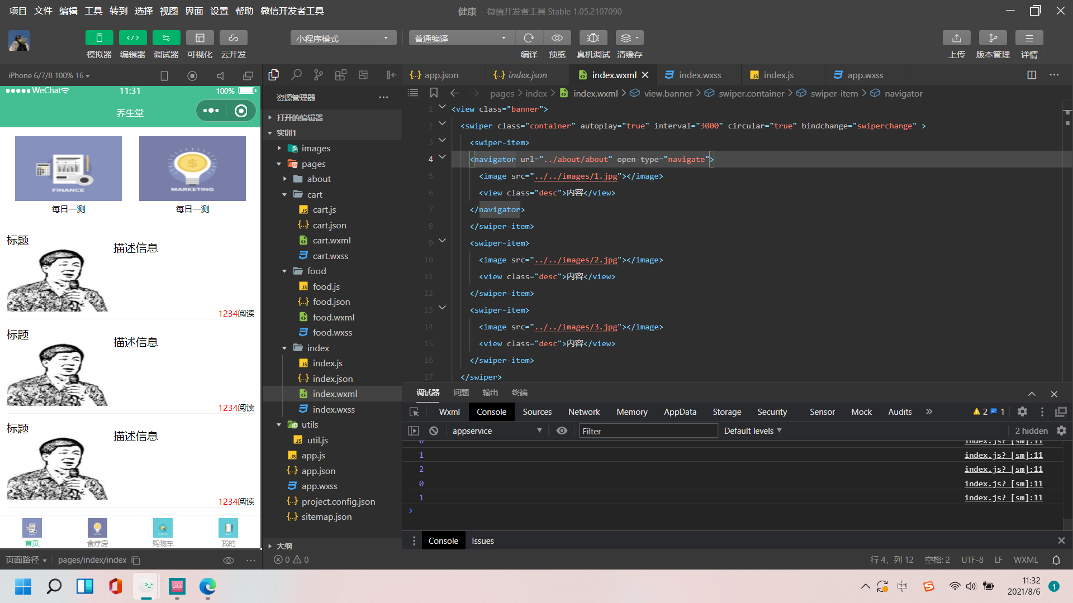Open the Default levels dropdown

[x=752, y=430]
